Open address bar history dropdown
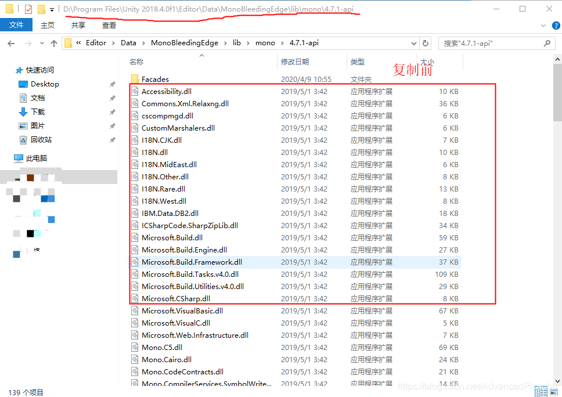Image resolution: width=562 pixels, height=397 pixels. pyautogui.click(x=413, y=44)
